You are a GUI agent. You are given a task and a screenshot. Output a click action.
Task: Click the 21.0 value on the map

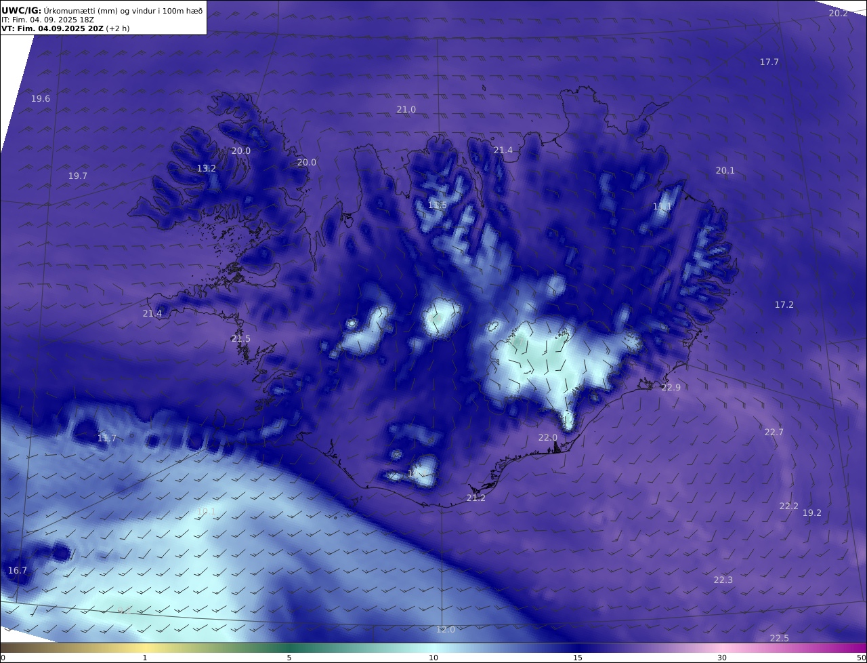tap(406, 110)
